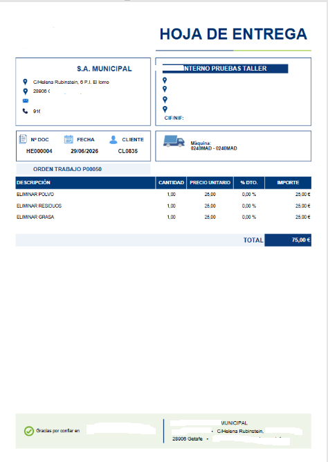
Task: Click the location pin above CIF/NIF label
Action: [x=165, y=109]
